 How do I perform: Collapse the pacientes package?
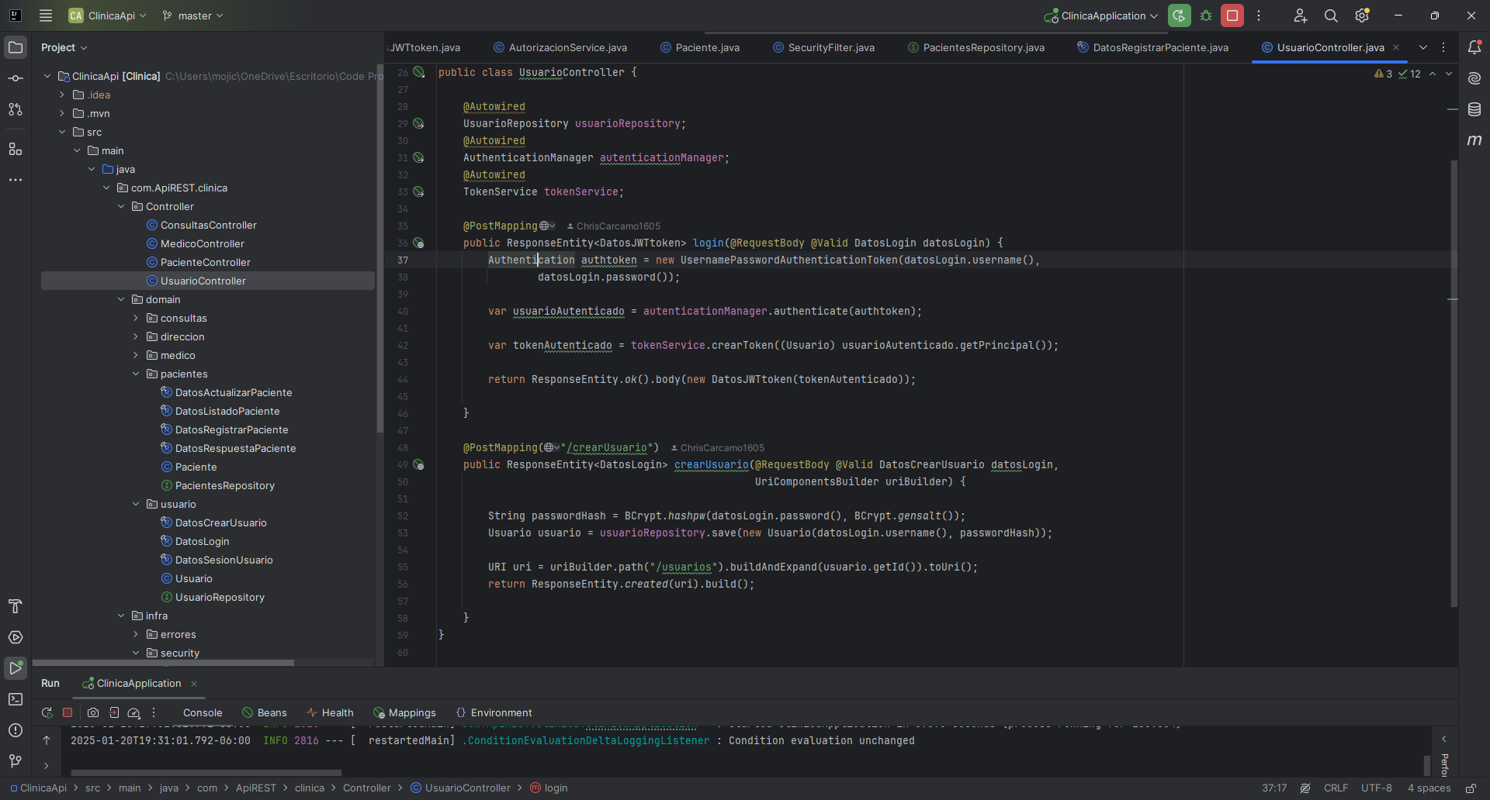click(136, 374)
